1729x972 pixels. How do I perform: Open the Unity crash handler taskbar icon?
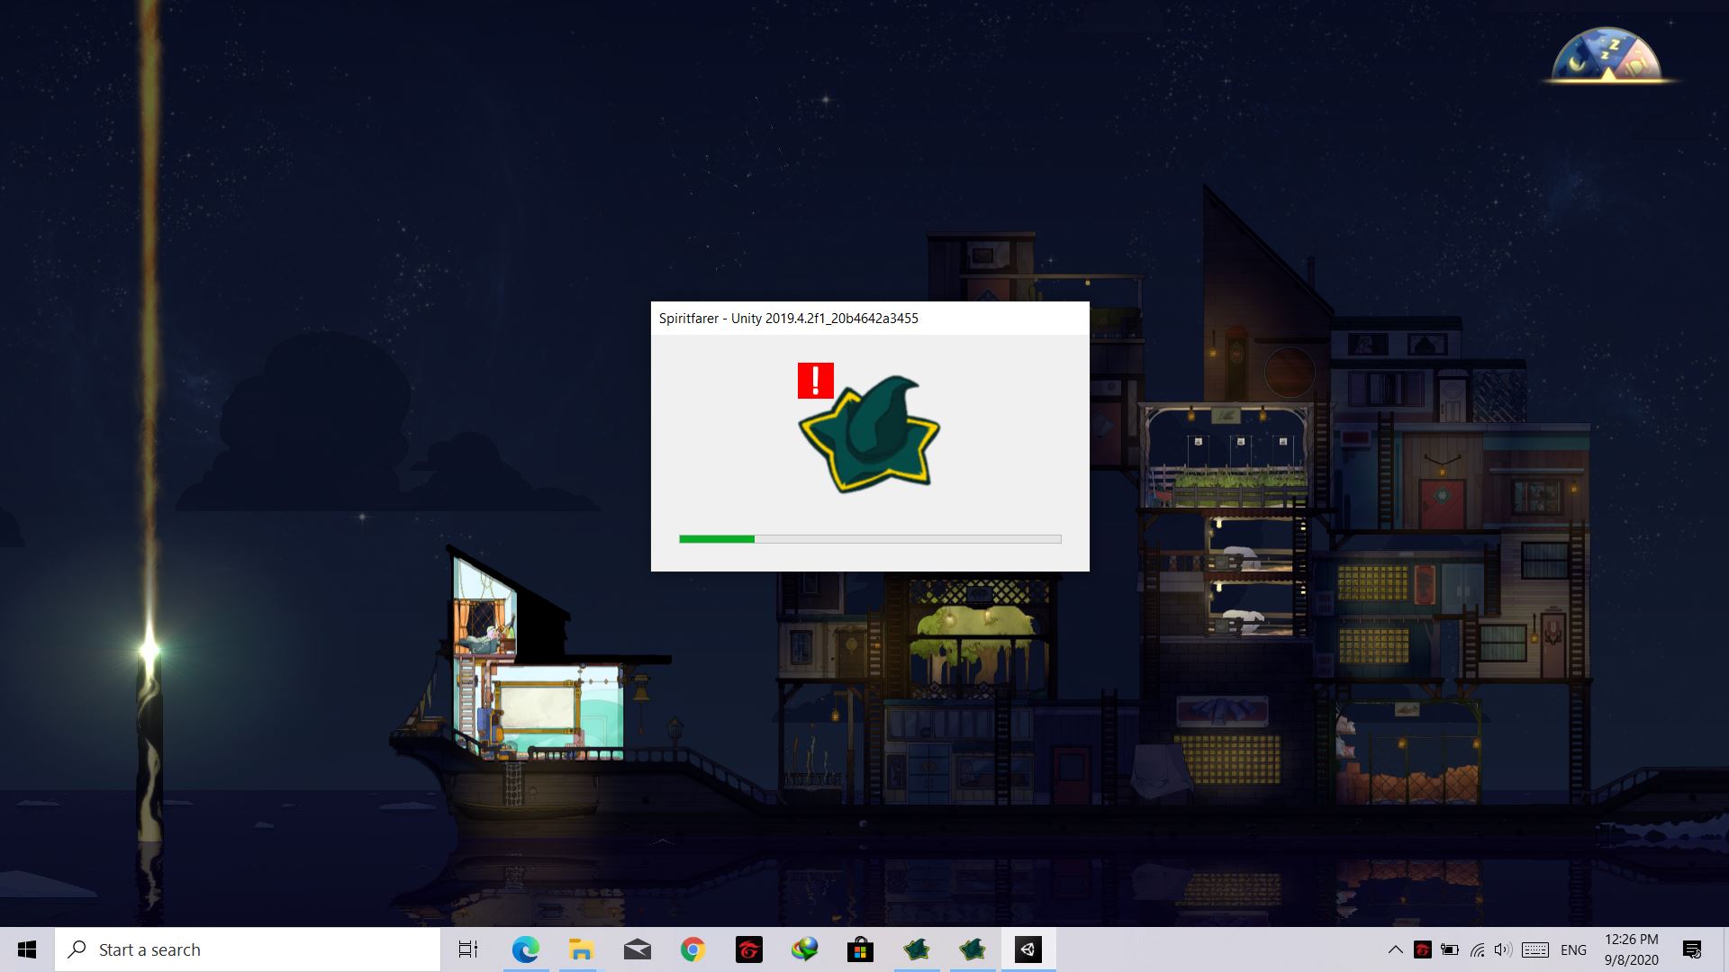pos(1027,949)
